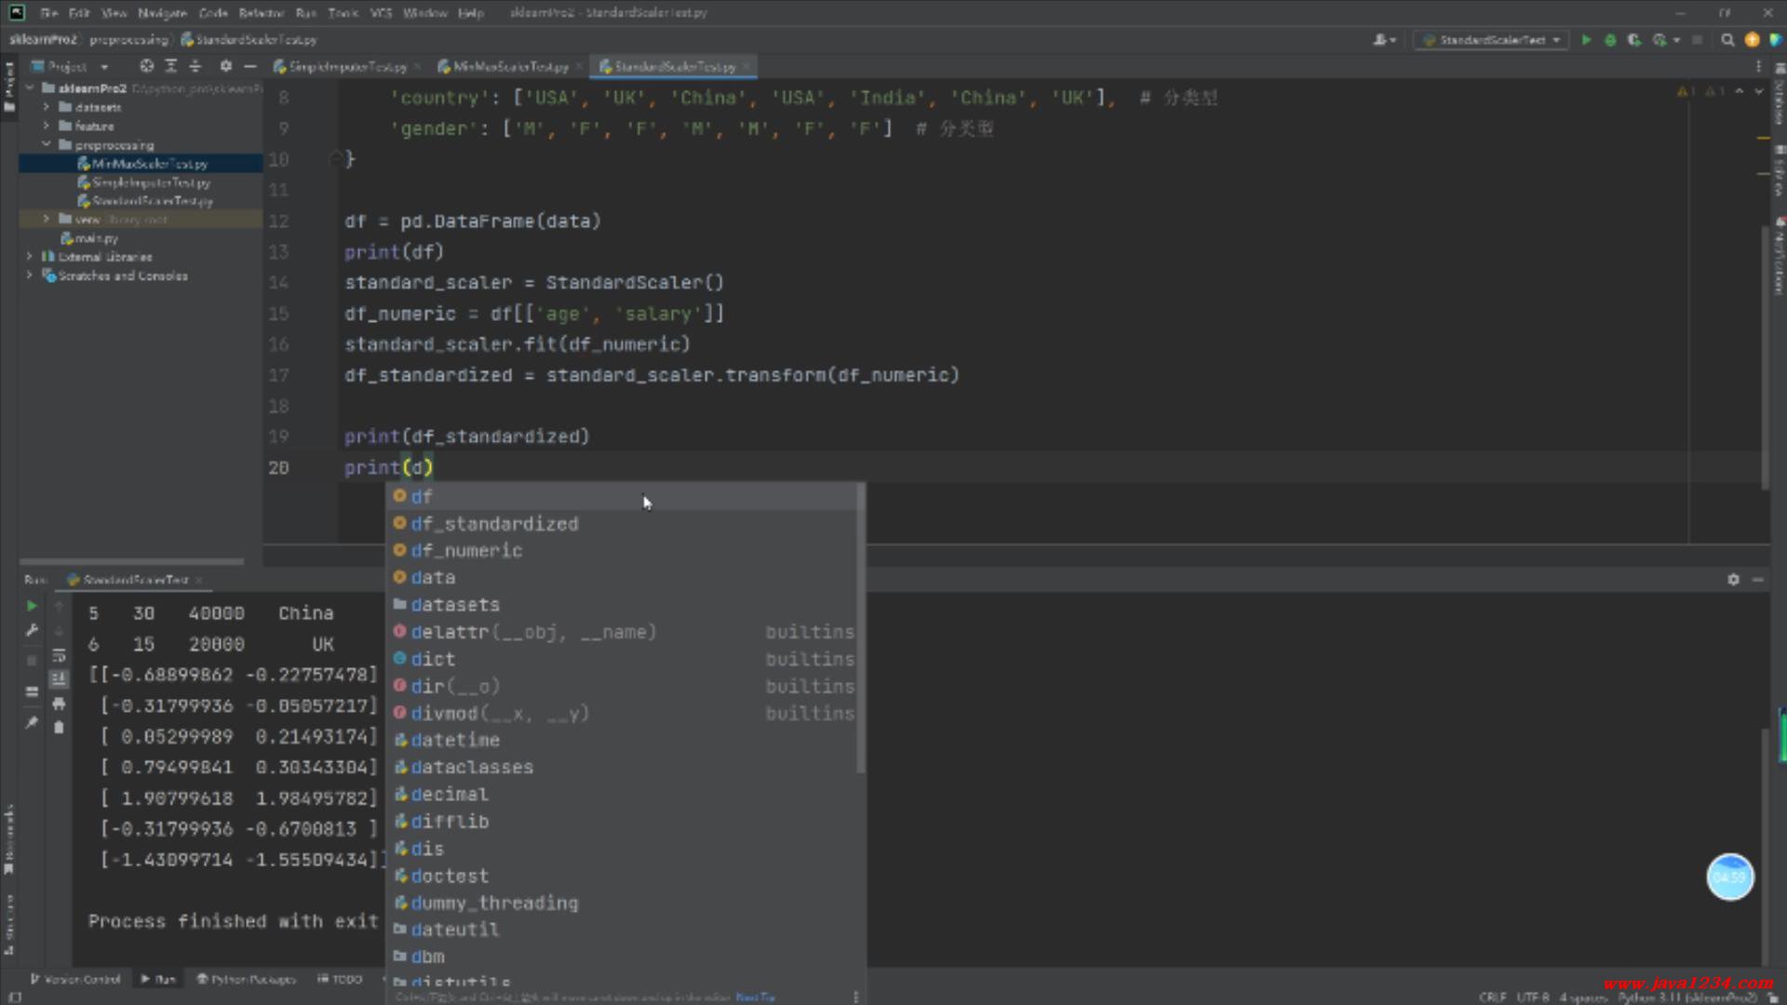1787x1005 pixels.
Task: Toggle soft-wrap in run console
Action: tap(59, 655)
